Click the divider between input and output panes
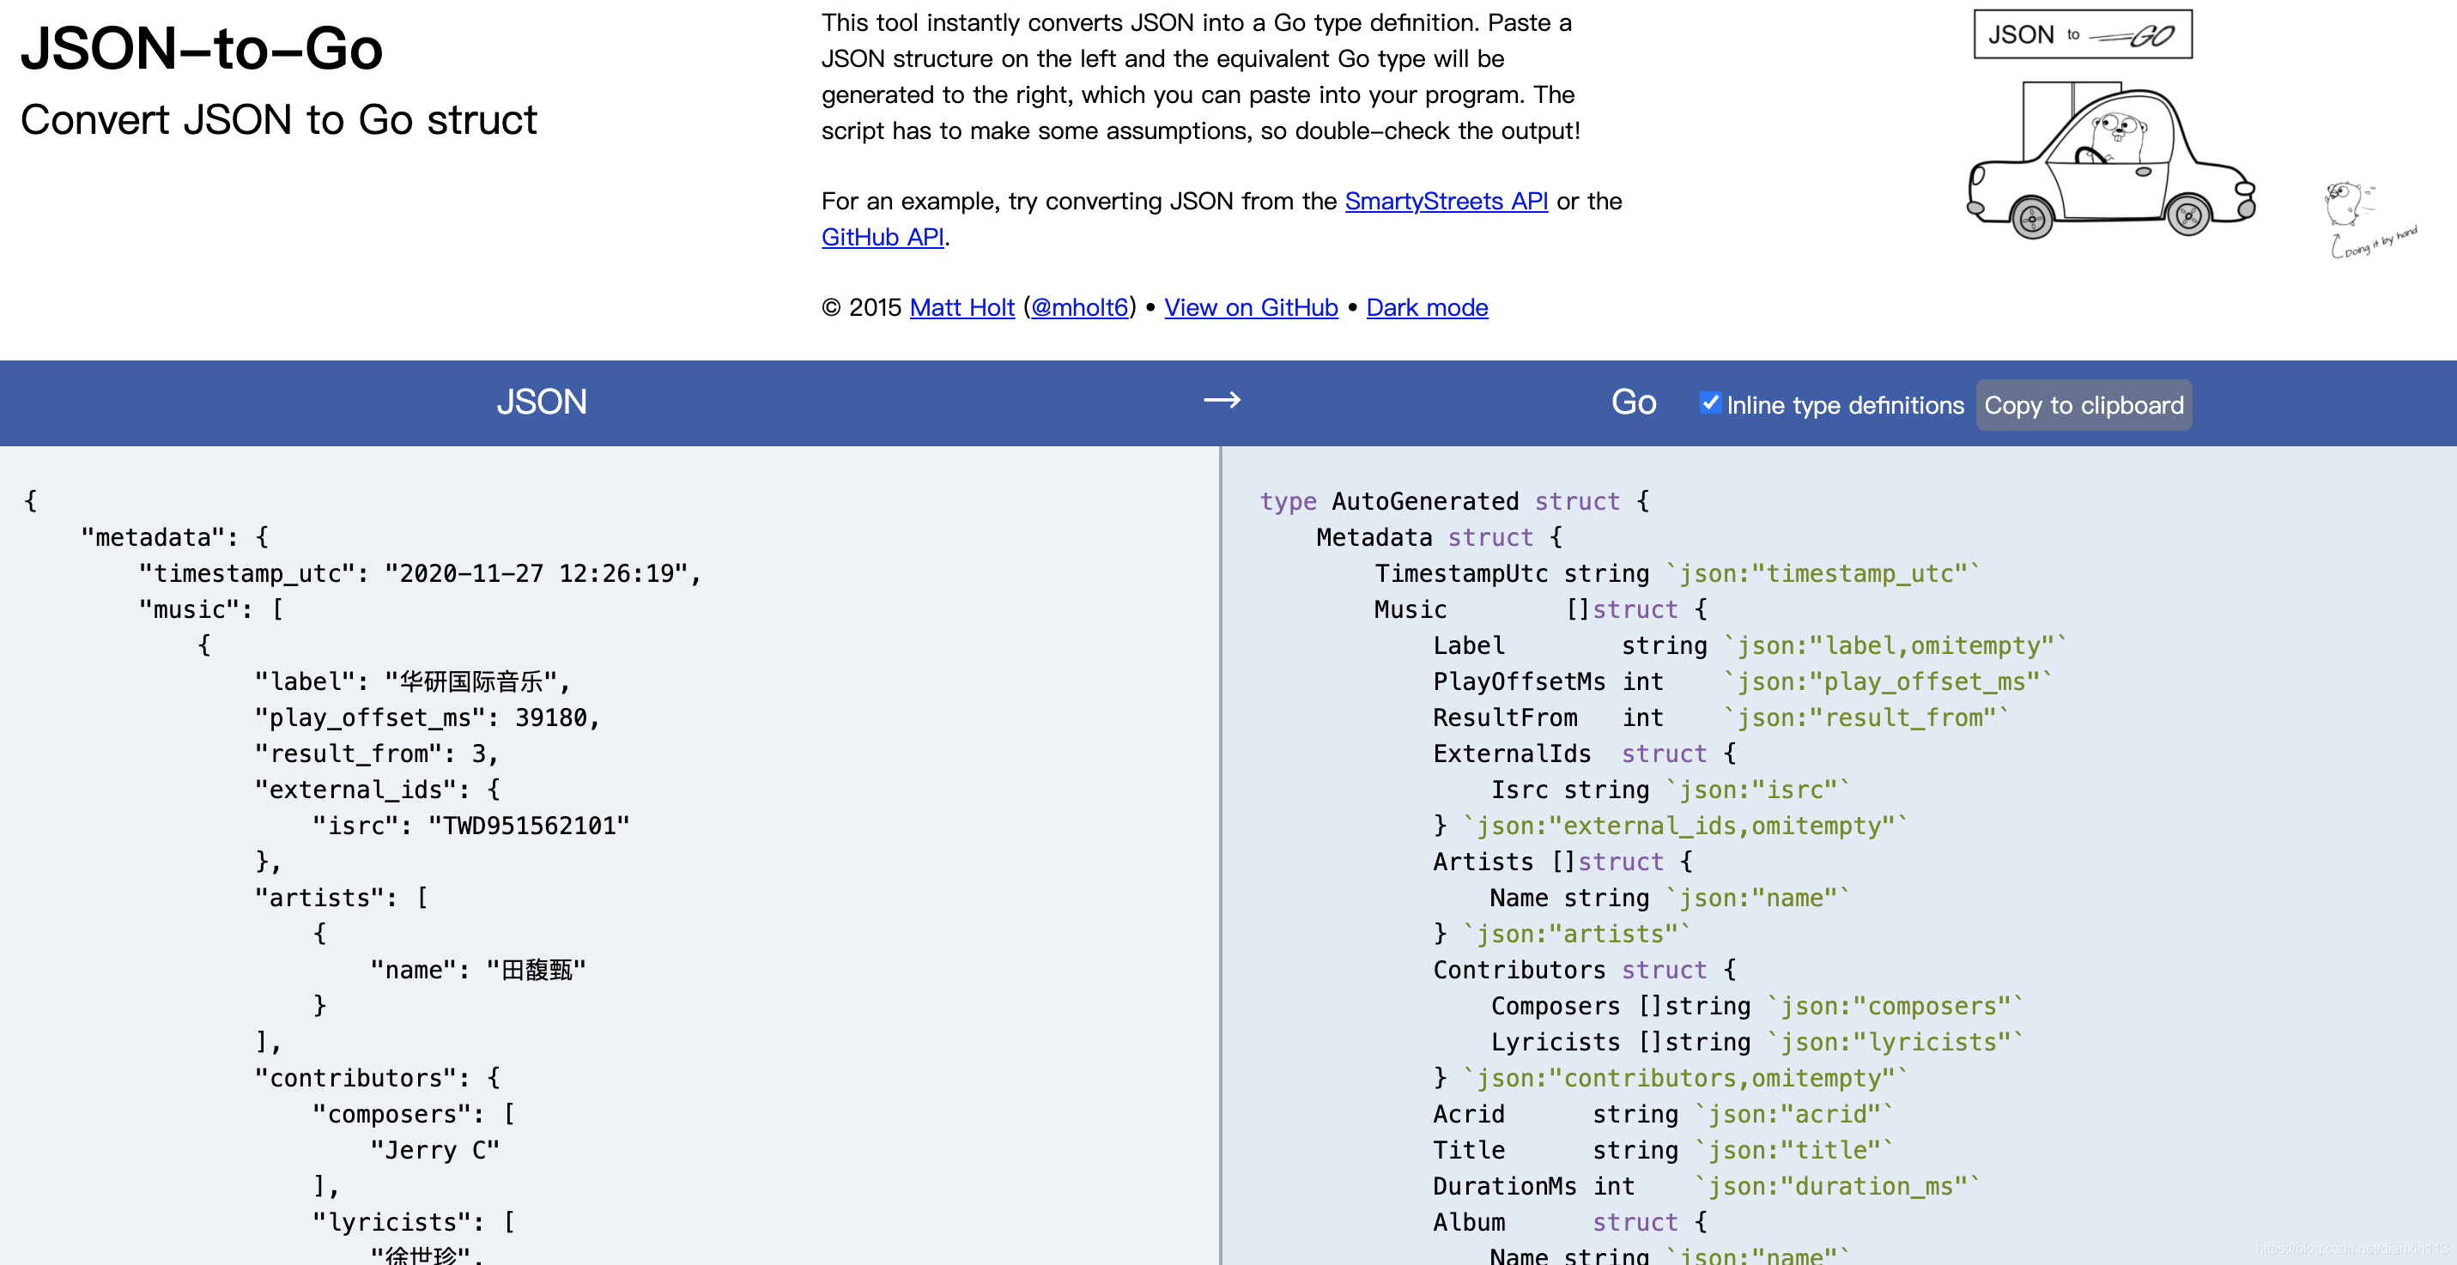The image size is (2457, 1265). 1223,858
